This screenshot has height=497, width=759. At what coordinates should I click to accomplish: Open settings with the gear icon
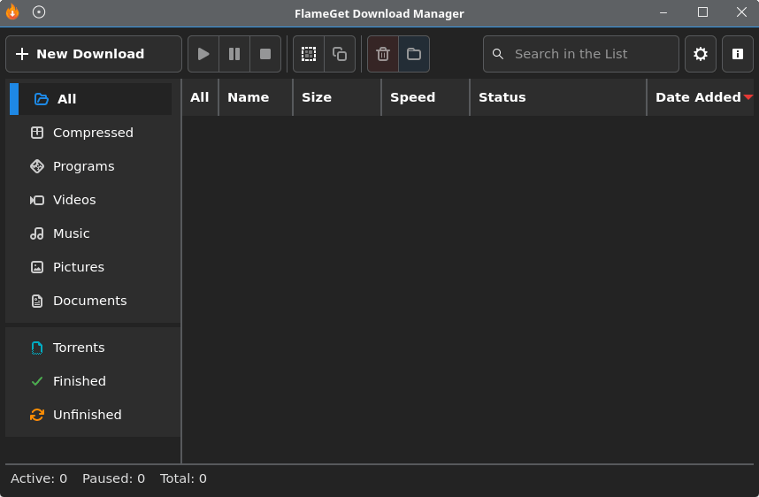701,54
